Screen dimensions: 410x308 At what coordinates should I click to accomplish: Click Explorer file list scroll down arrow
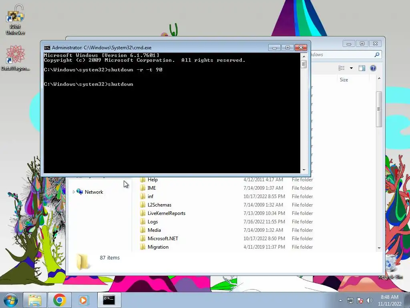pyautogui.click(x=379, y=248)
